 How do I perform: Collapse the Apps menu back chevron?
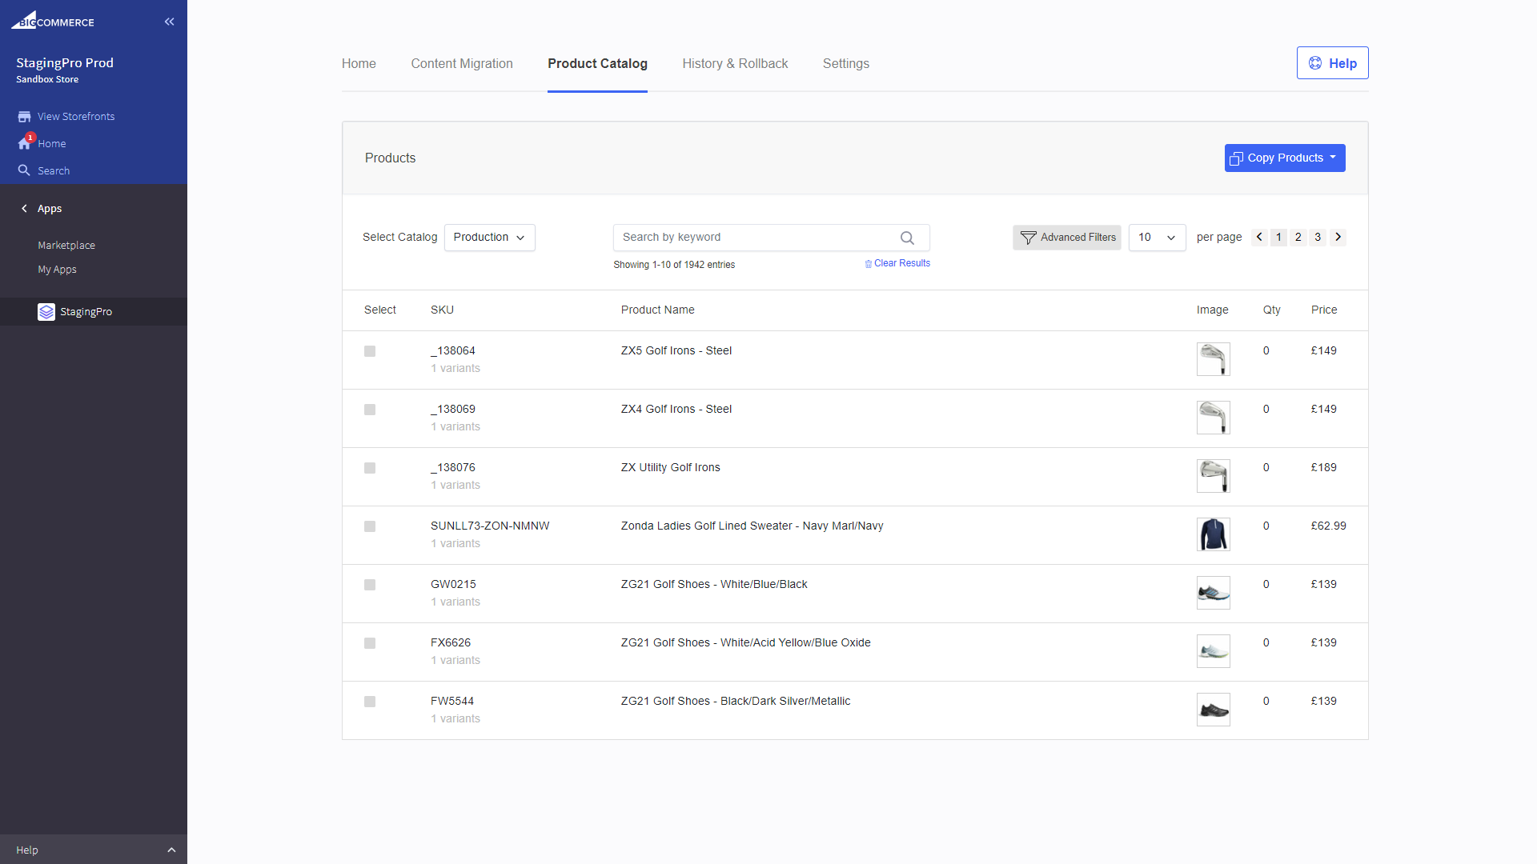pyautogui.click(x=24, y=209)
